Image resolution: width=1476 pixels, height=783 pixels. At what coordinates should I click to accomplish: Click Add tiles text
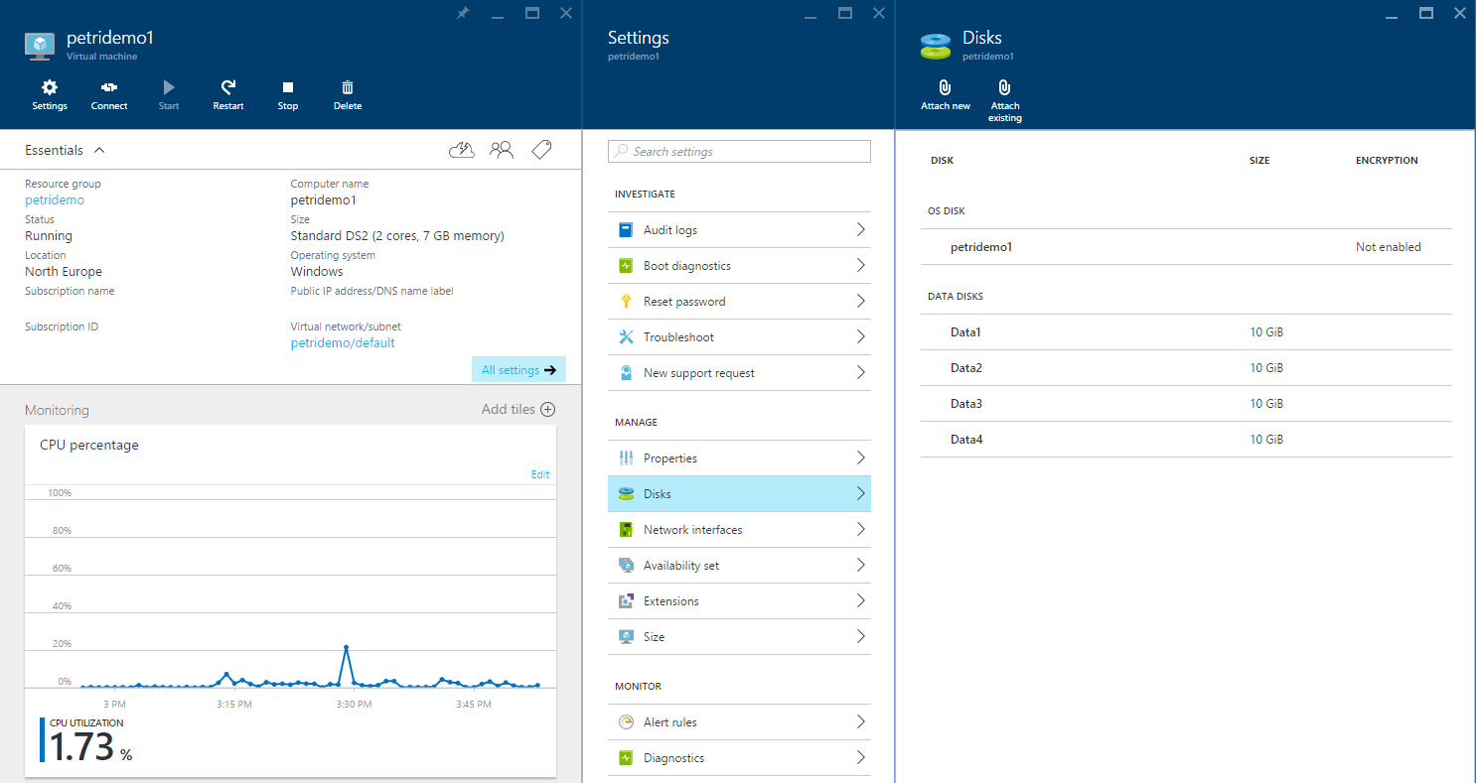[x=508, y=409]
